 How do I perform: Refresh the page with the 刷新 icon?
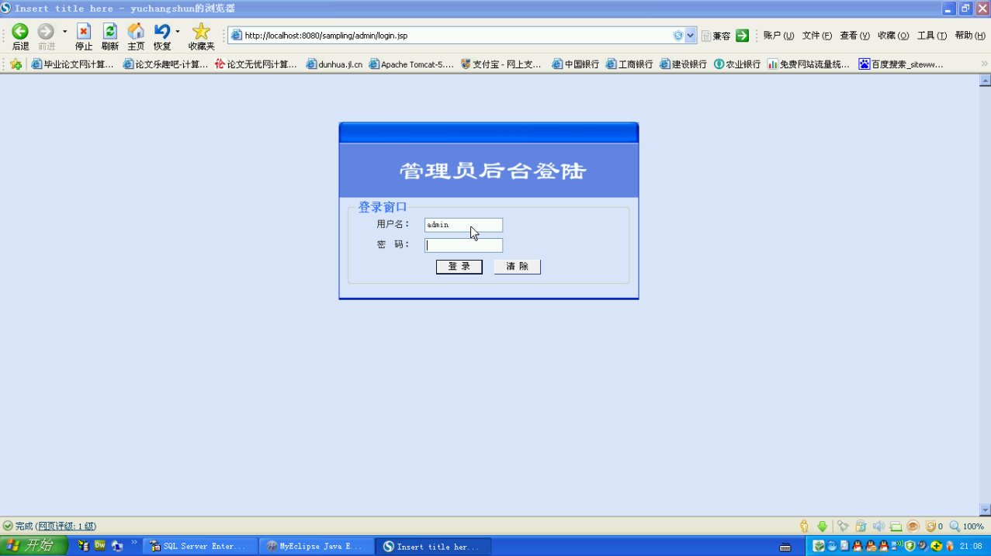(110, 31)
